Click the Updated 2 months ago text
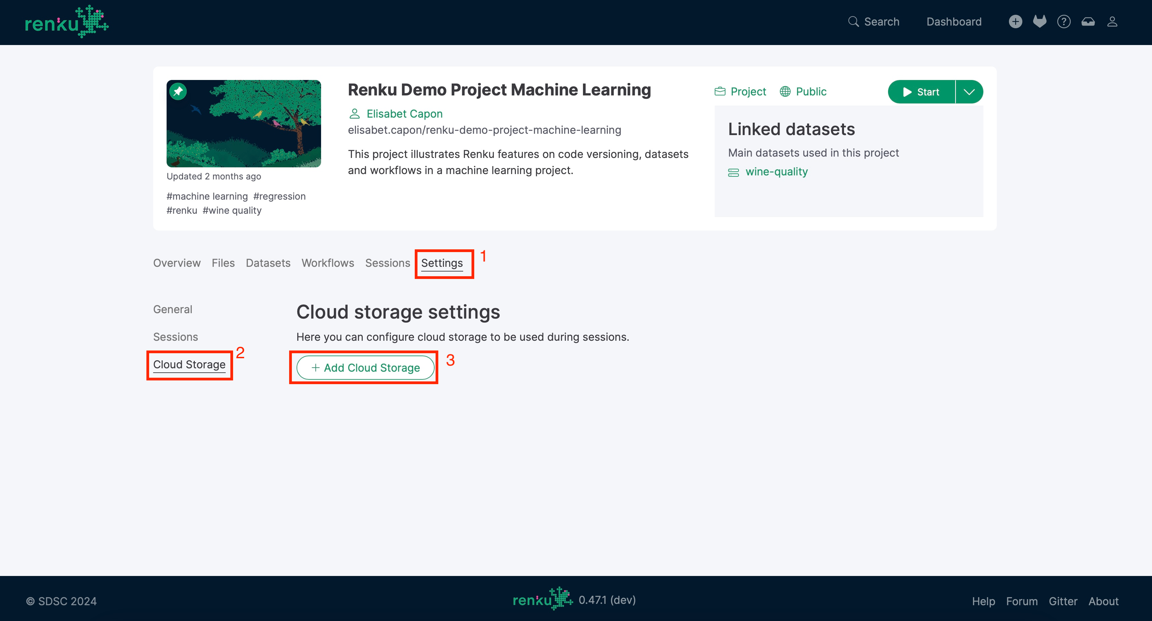 214,176
